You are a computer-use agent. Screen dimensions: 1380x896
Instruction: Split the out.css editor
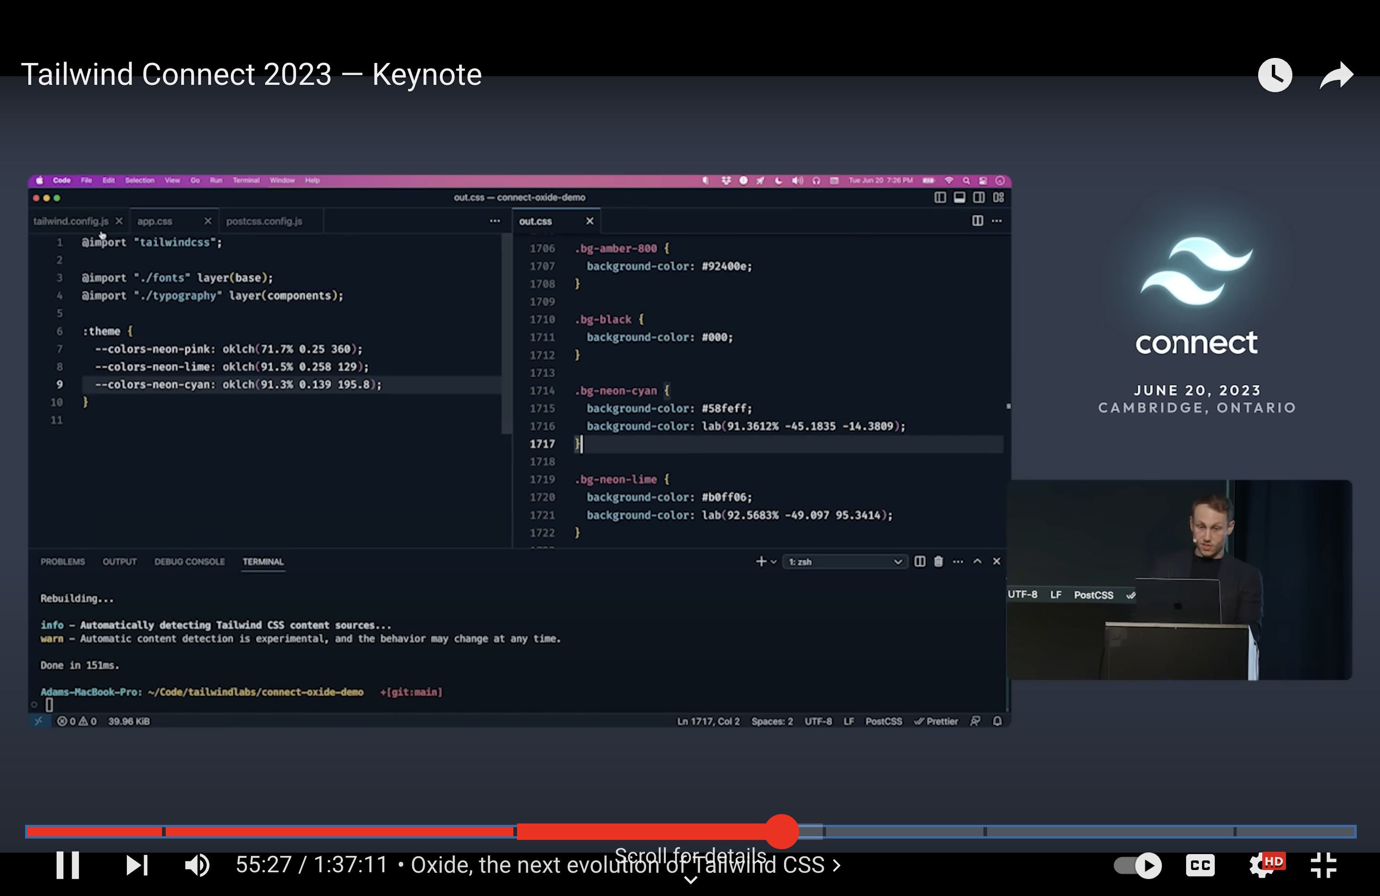click(977, 221)
